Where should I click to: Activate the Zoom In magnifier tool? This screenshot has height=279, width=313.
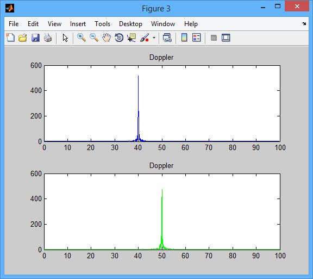pos(82,38)
